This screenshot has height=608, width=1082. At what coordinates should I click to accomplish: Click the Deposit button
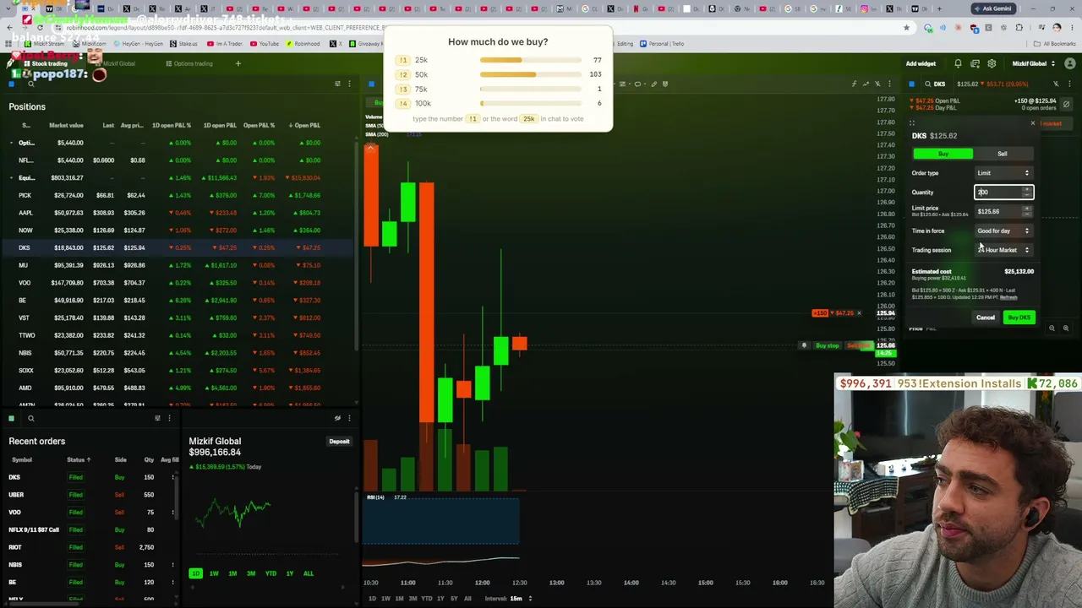click(339, 442)
